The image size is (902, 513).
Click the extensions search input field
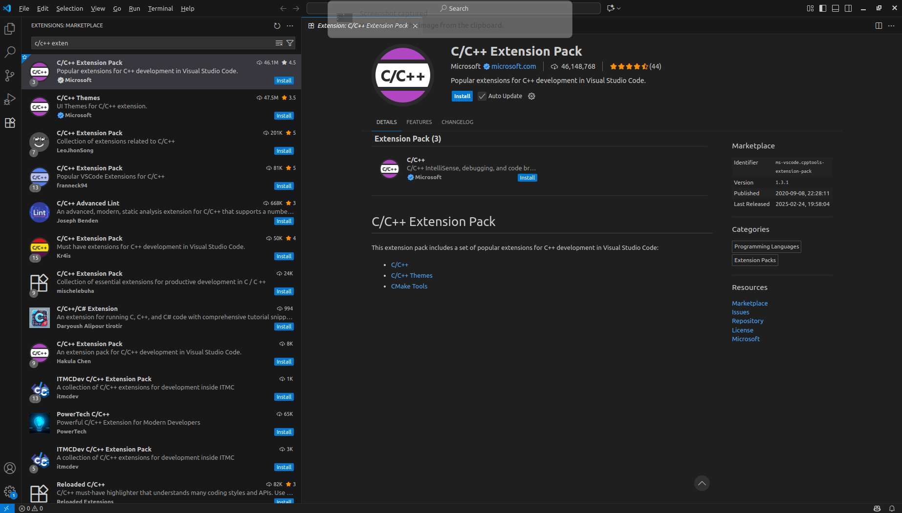pyautogui.click(x=152, y=43)
